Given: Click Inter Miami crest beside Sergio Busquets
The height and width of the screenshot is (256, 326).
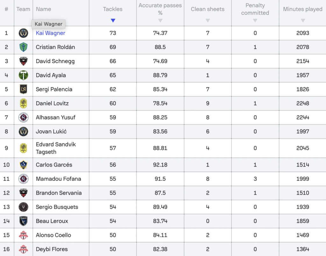Looking at the screenshot, I should point(23,207).
